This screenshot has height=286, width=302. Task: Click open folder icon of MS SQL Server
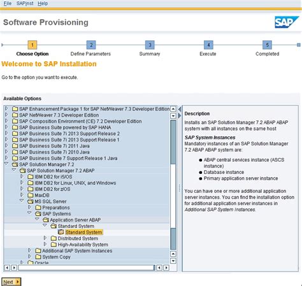pos(31,201)
